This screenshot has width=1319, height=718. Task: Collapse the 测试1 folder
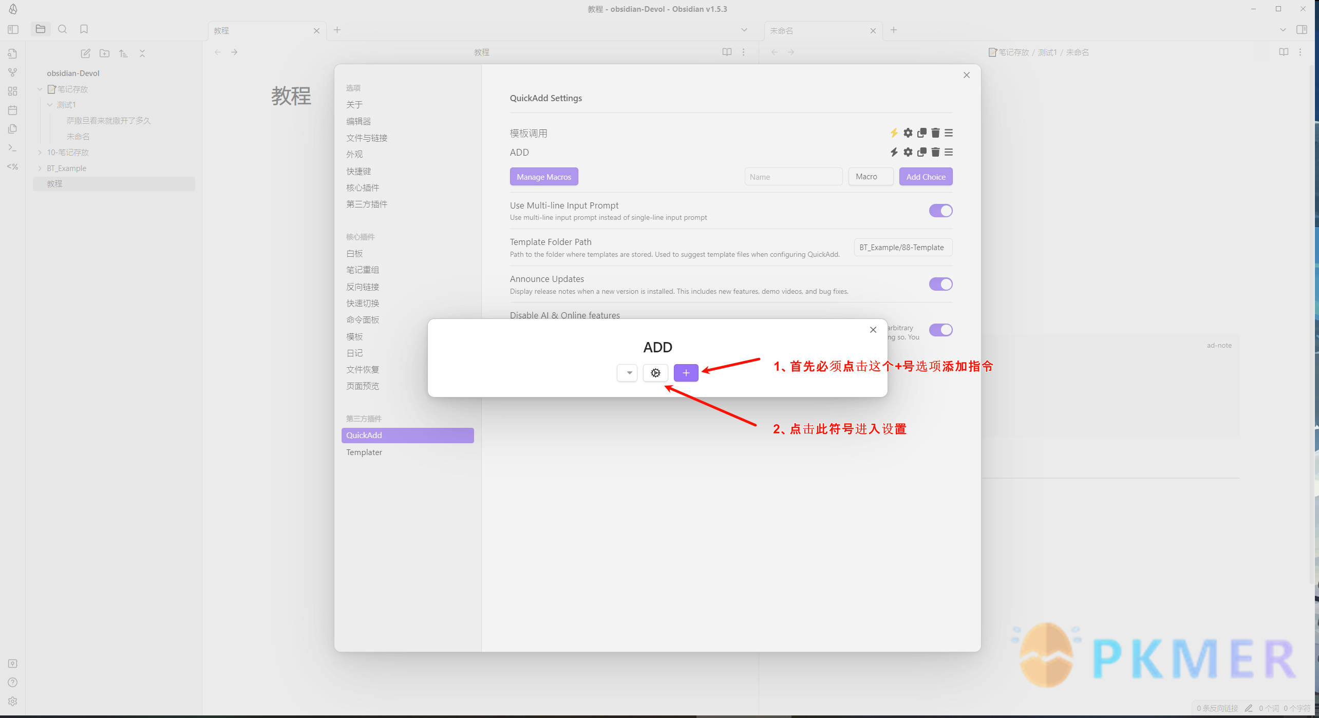[x=50, y=105]
